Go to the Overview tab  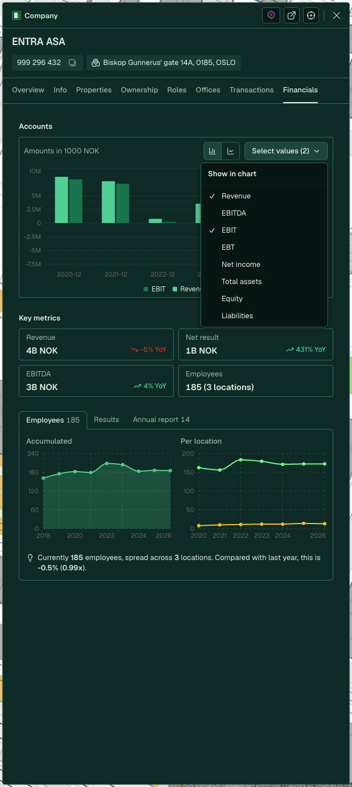click(x=28, y=90)
